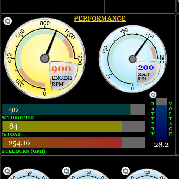Open settings gear on Engine RPM gauge

pos(7,21)
